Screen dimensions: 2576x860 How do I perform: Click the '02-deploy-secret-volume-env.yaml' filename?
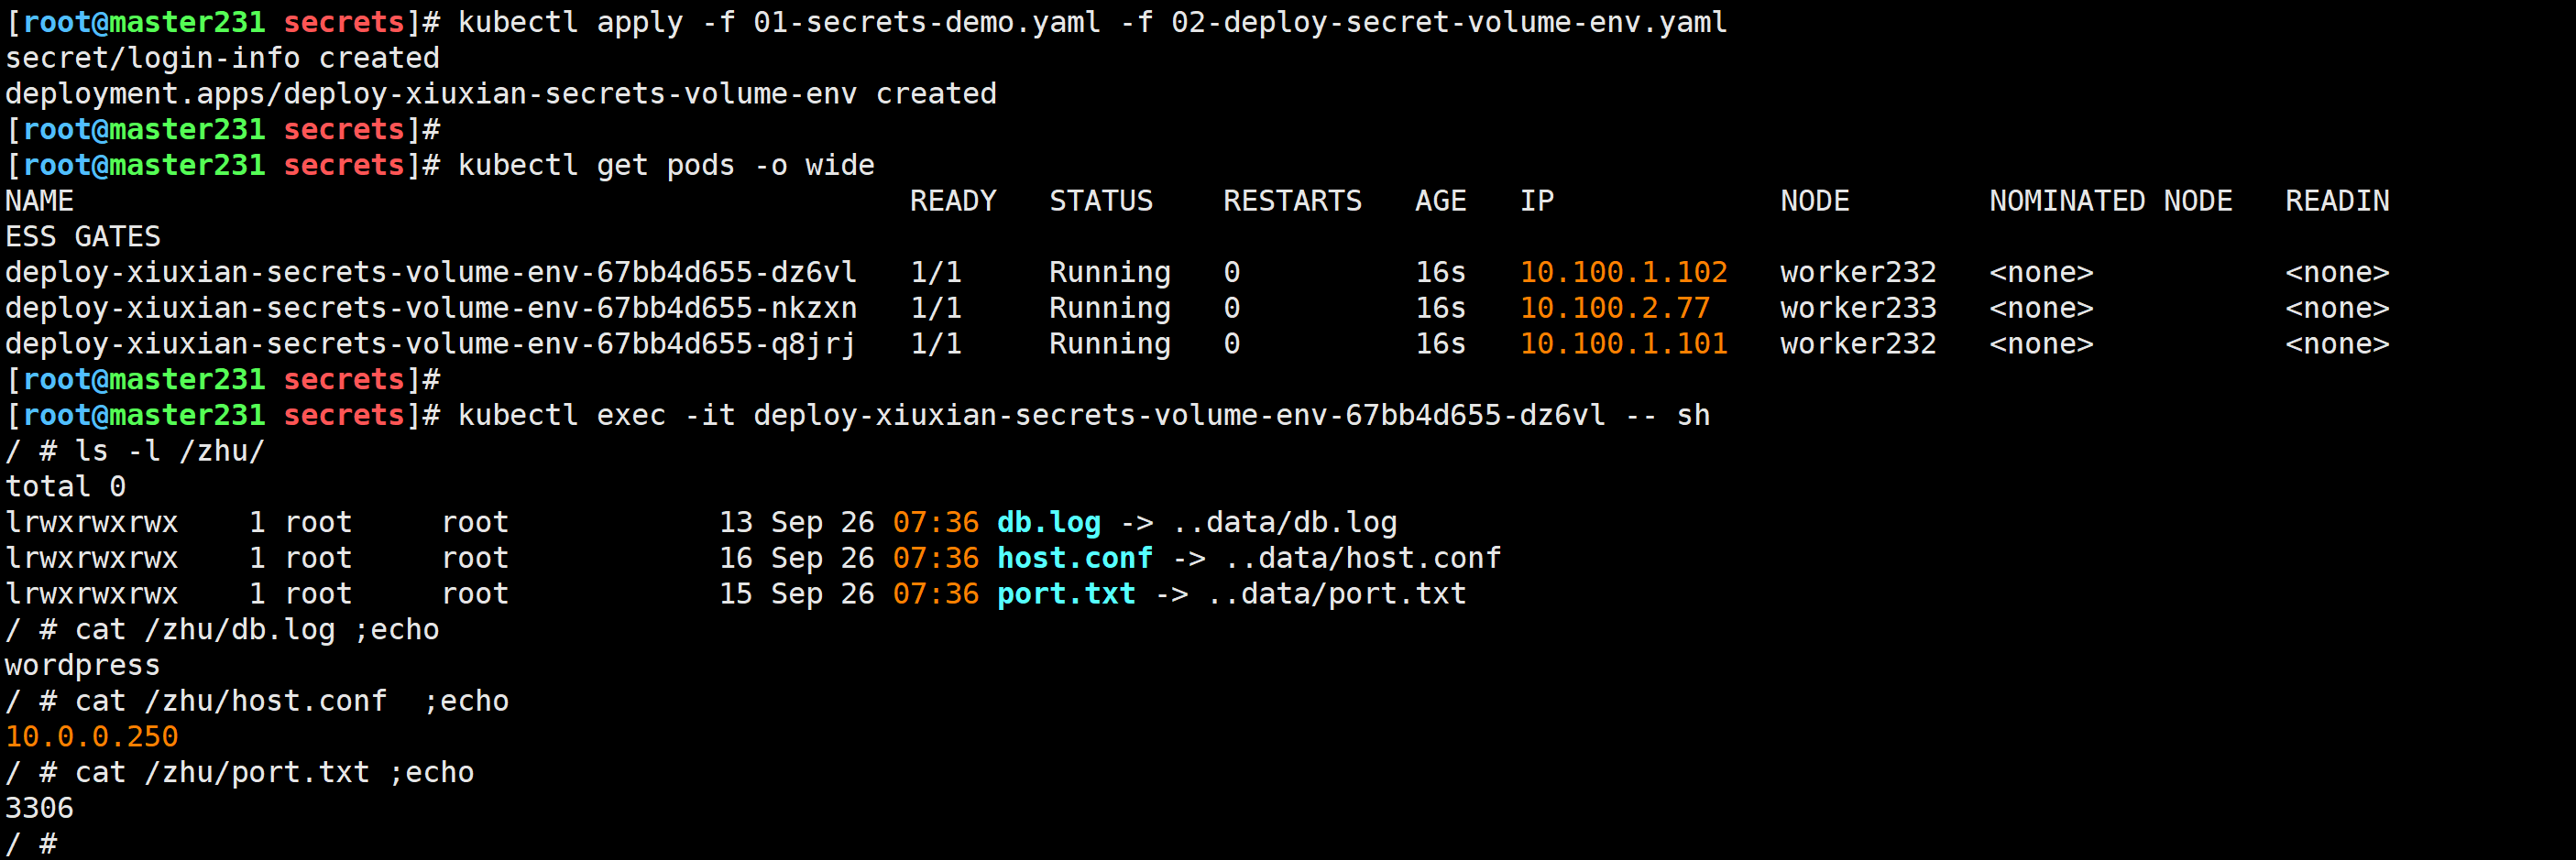click(x=1449, y=22)
